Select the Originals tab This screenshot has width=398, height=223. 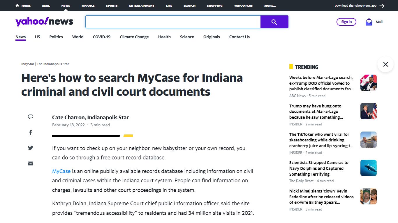212,37
